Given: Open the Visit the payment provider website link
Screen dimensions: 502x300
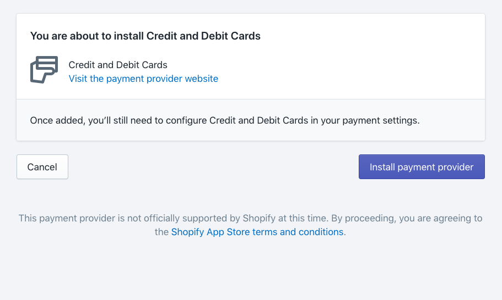Looking at the screenshot, I should pyautogui.click(x=143, y=79).
